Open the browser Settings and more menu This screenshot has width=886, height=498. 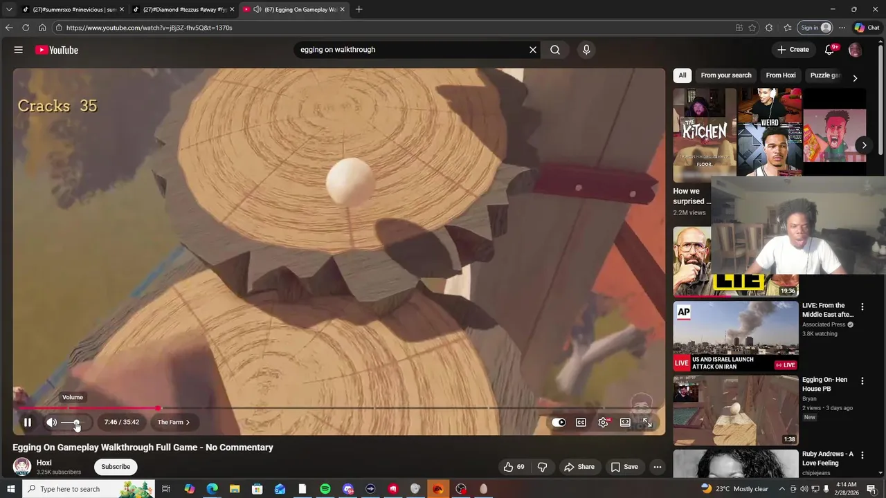[842, 28]
